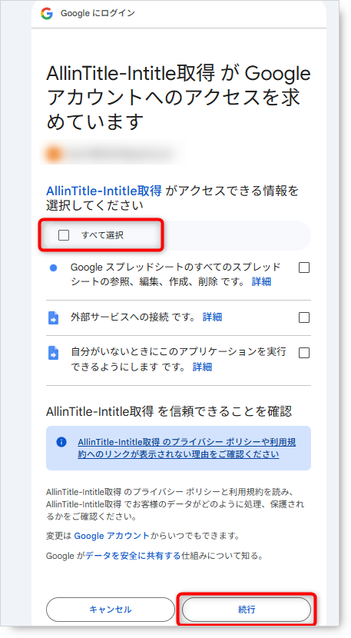Click the blue dot icon beside Google スプレッドシート

click(x=53, y=268)
